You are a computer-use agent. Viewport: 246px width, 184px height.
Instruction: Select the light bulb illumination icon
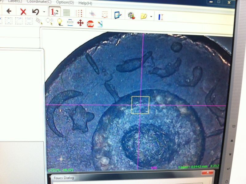pyautogui.click(x=60, y=22)
